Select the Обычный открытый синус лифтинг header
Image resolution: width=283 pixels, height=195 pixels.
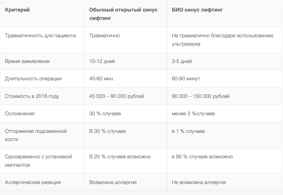point(123,14)
